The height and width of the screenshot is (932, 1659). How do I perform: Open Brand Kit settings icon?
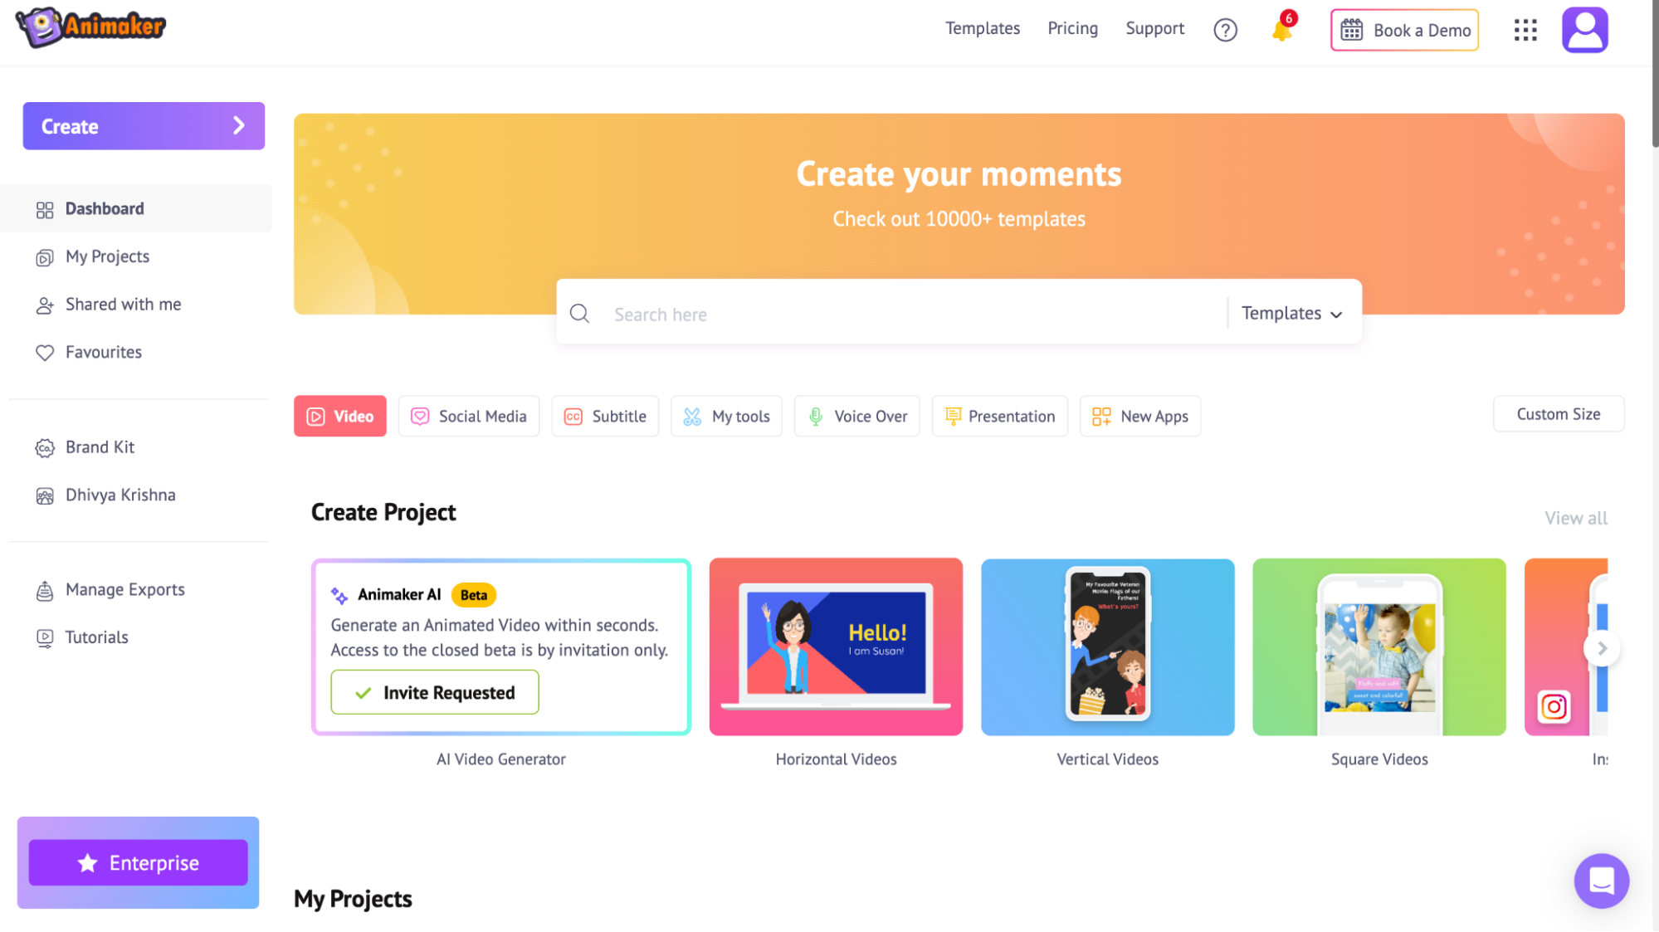45,446
